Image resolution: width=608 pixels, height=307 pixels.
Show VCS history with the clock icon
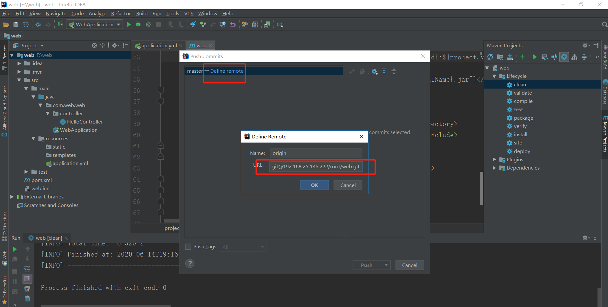point(223,25)
